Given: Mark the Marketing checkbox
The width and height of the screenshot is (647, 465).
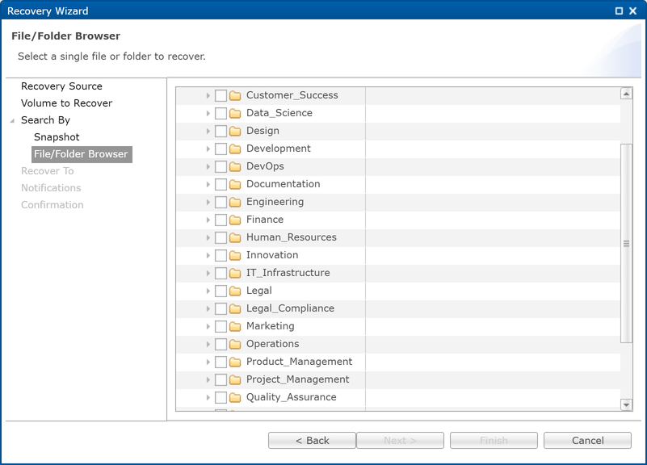Looking at the screenshot, I should 221,326.
